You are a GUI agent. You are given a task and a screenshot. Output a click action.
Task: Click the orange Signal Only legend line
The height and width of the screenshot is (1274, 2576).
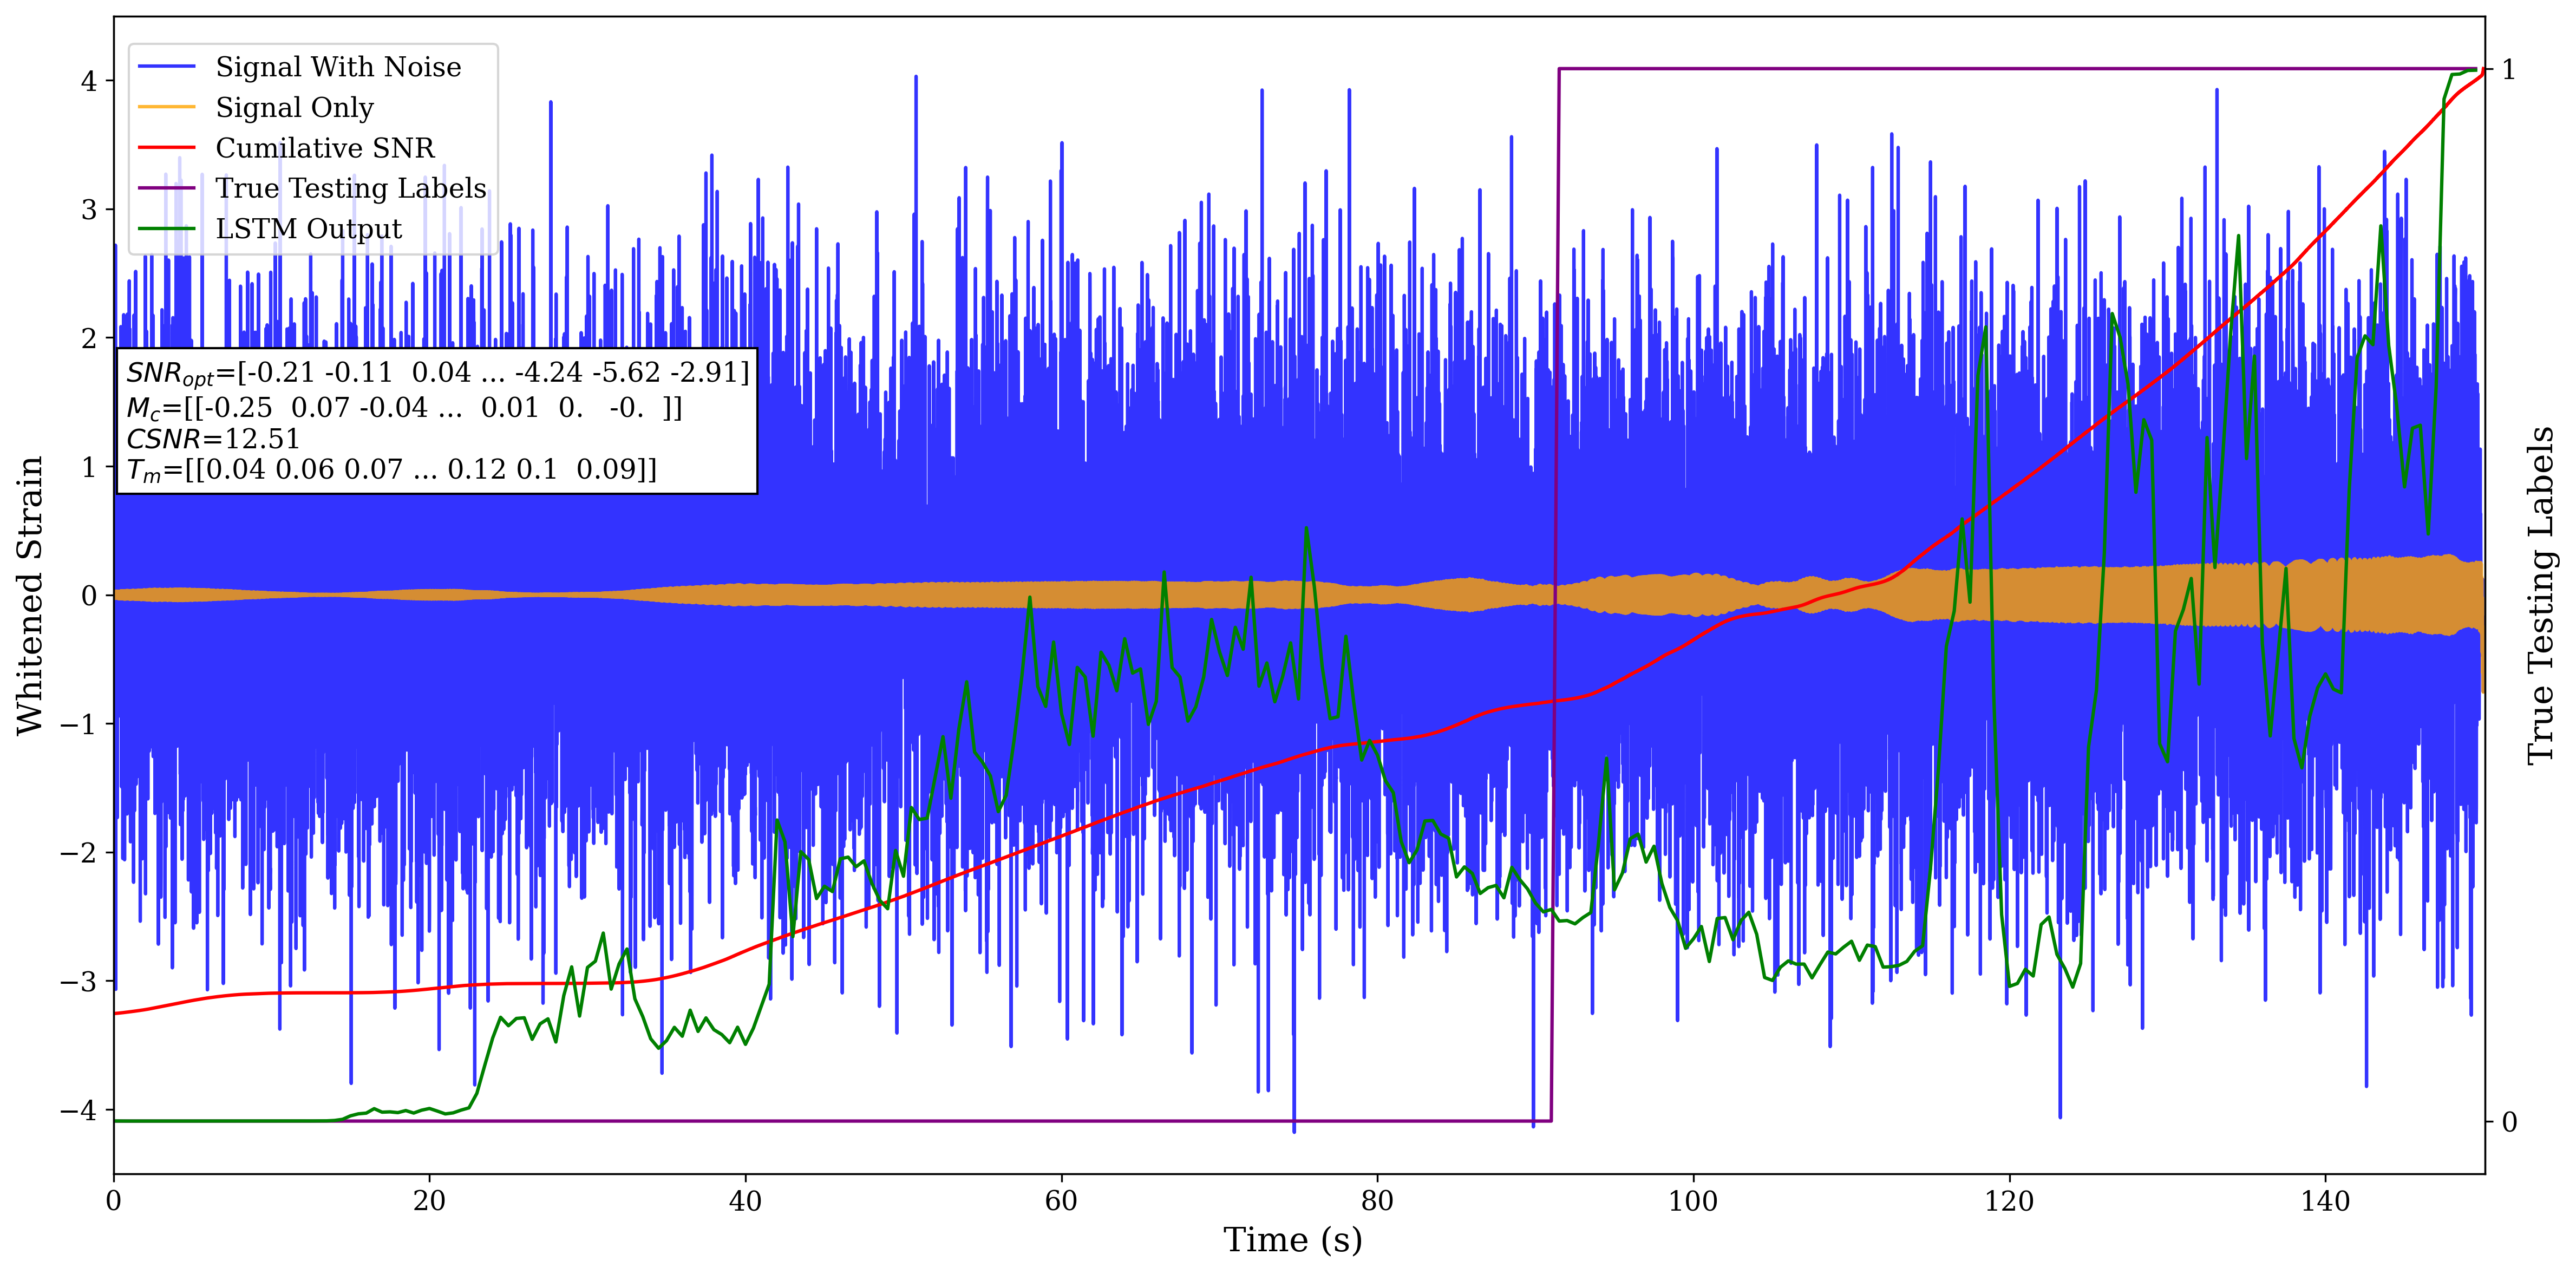tap(166, 107)
